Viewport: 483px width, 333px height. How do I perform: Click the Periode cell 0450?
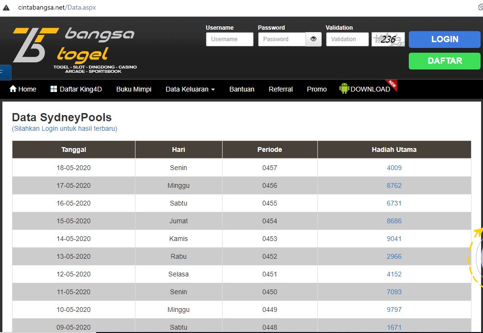270,292
